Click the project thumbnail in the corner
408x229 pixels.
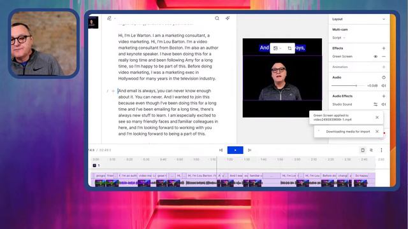[x=93, y=23]
